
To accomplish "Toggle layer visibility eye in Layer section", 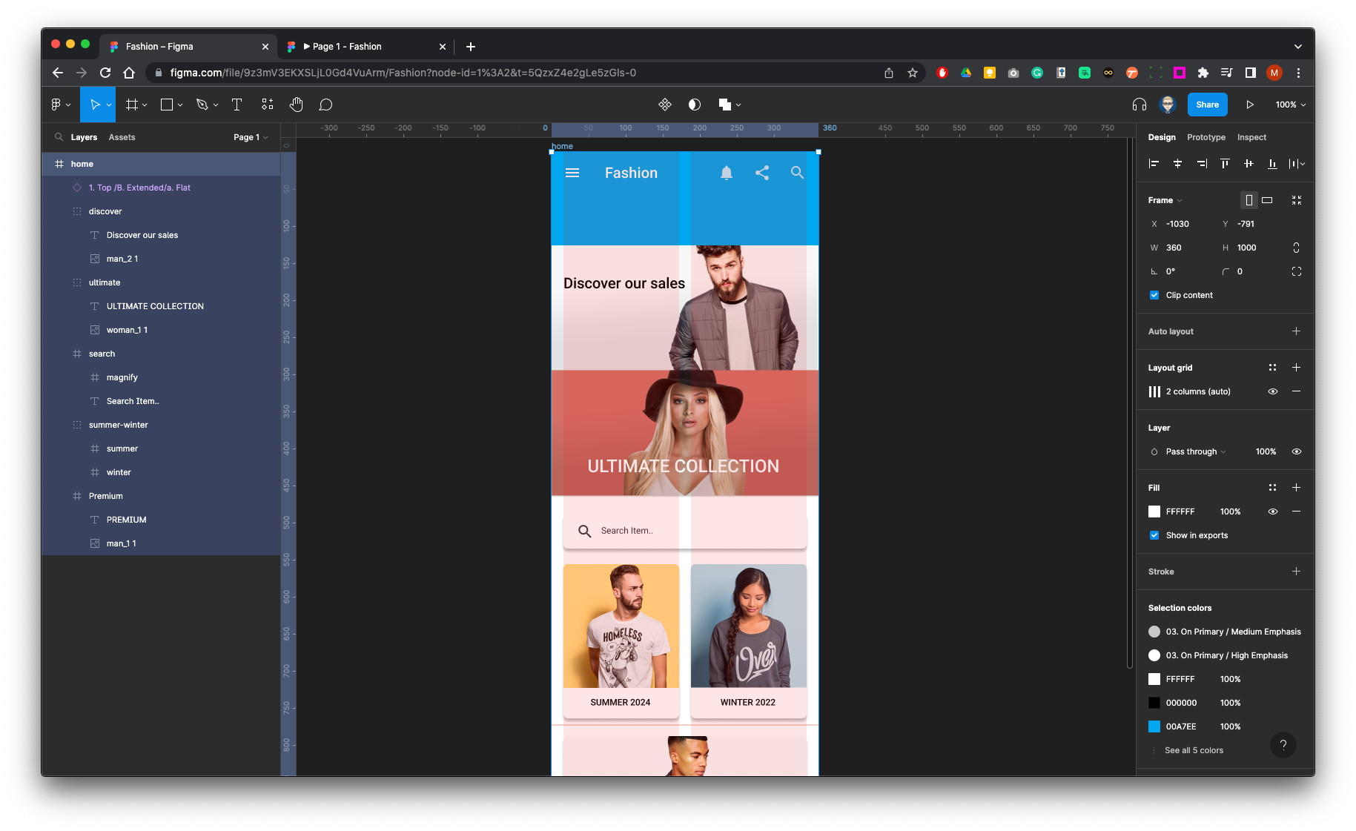I will point(1297,451).
